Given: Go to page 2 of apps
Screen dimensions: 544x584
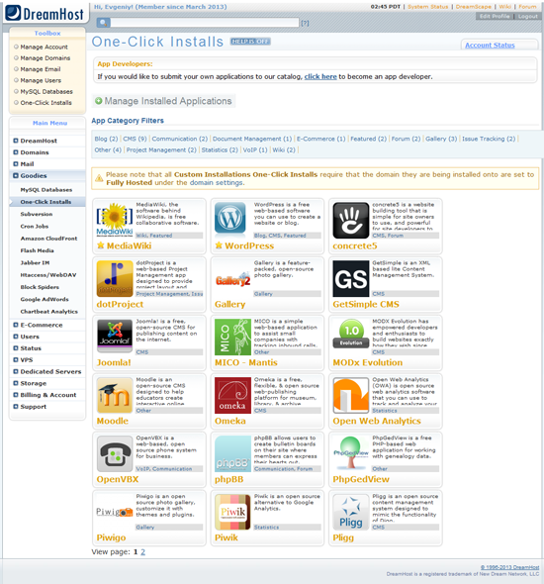Looking at the screenshot, I should (x=142, y=552).
